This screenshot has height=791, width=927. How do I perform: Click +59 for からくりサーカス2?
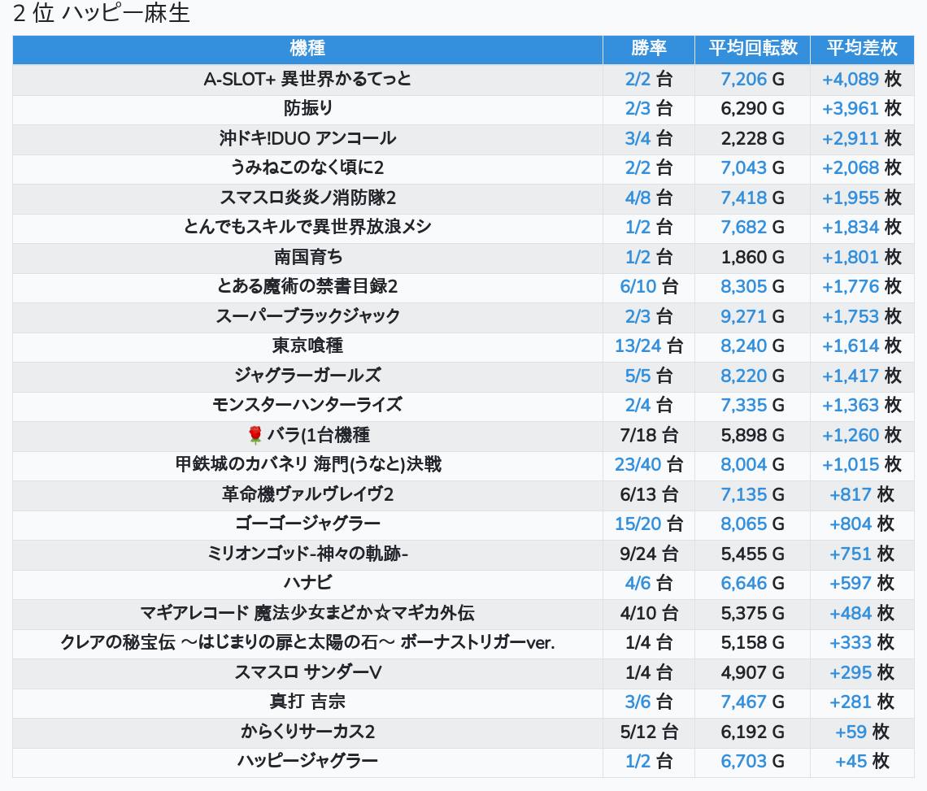coord(851,732)
